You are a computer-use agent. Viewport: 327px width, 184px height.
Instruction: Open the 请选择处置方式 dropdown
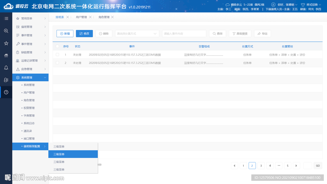click(137, 34)
